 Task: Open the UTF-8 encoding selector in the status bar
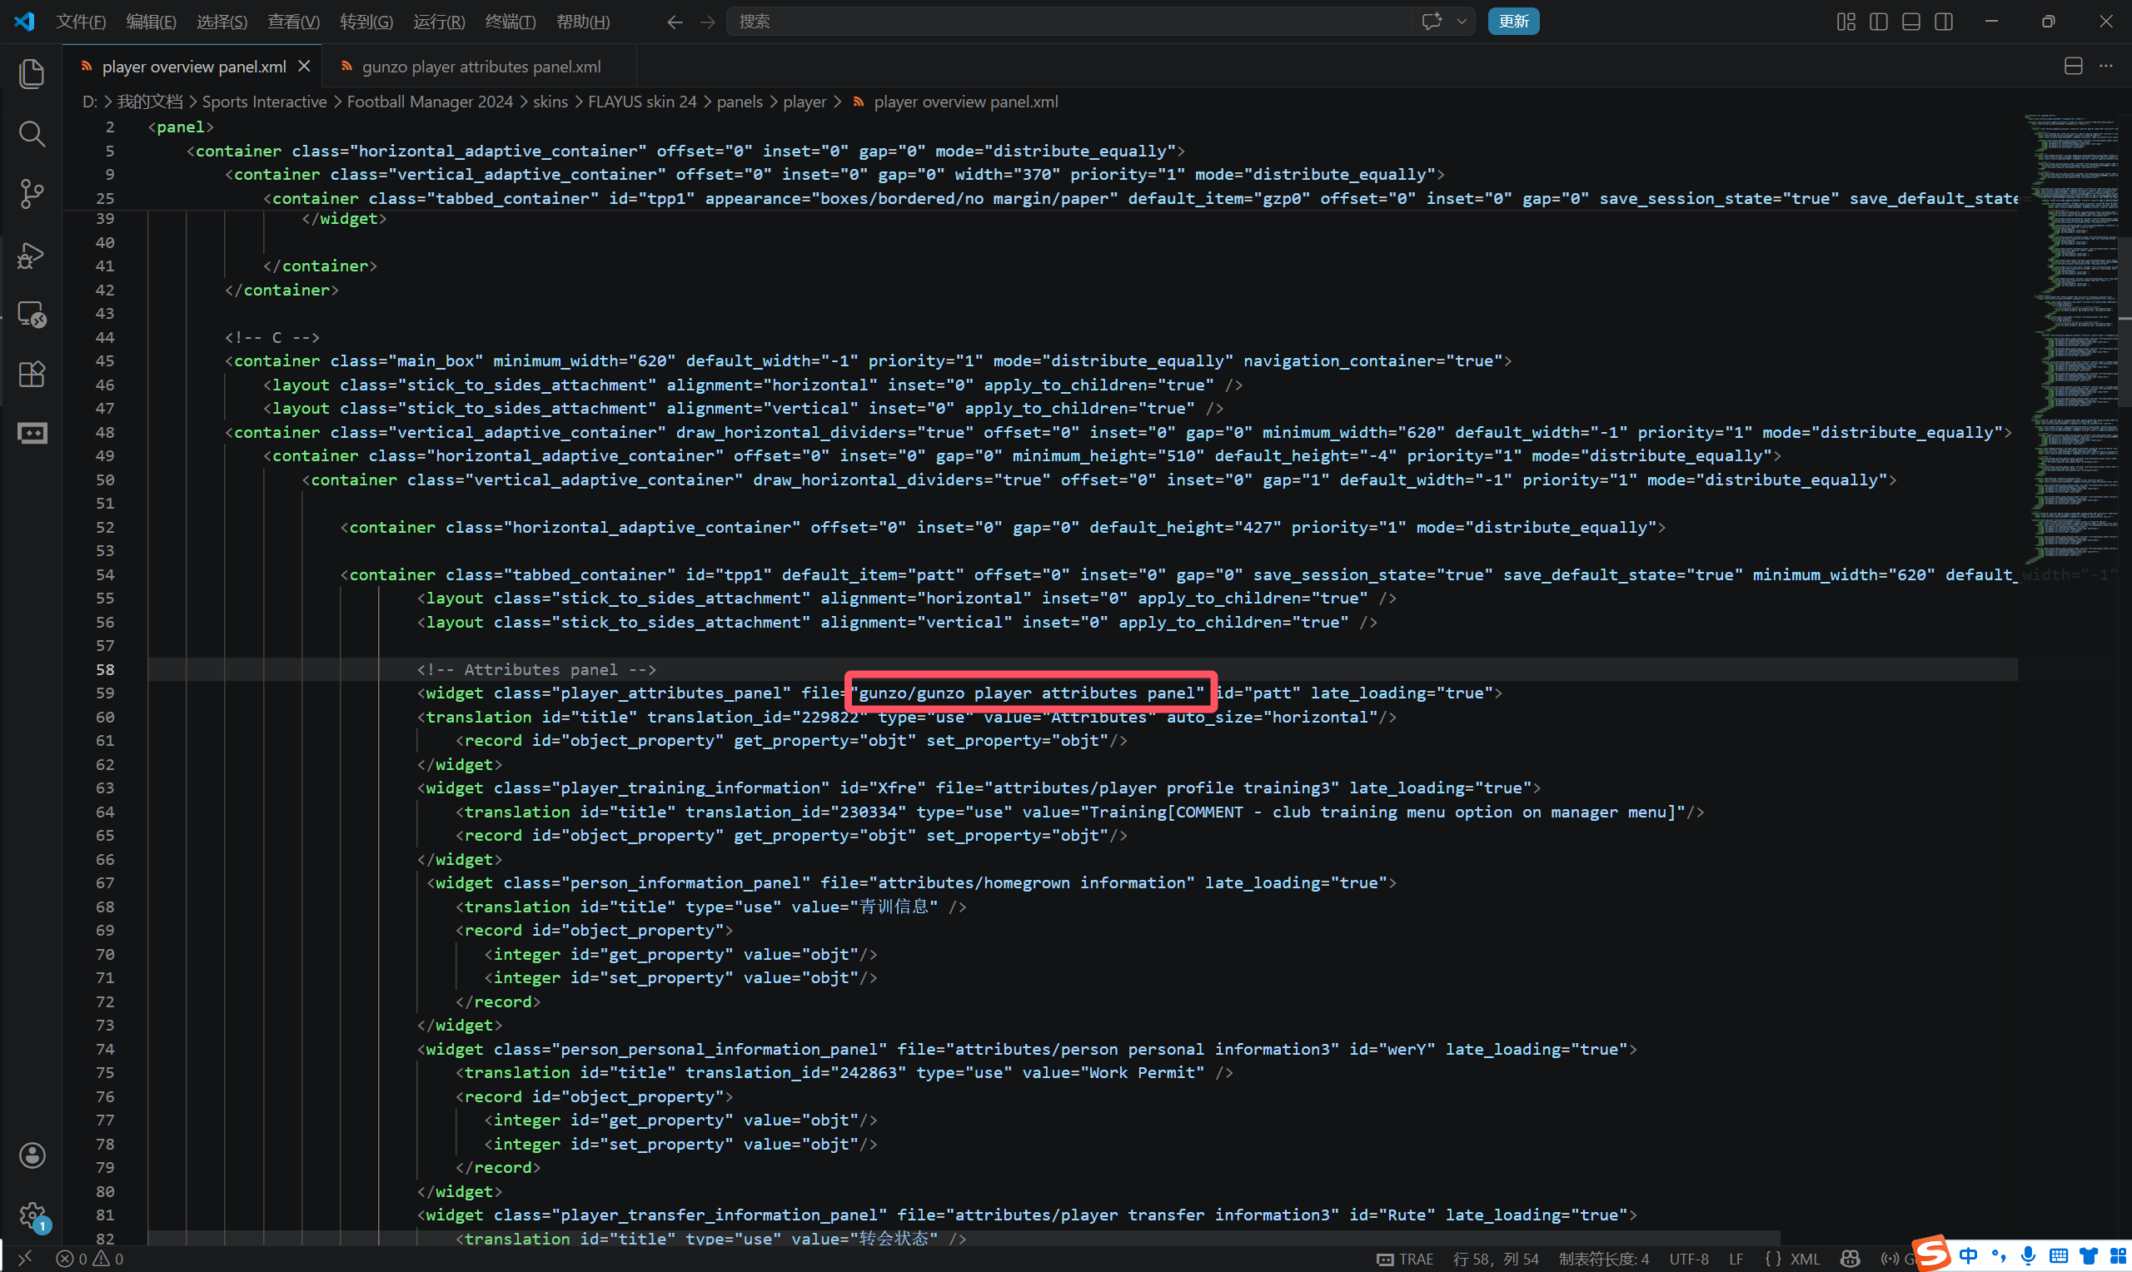[x=1688, y=1259]
